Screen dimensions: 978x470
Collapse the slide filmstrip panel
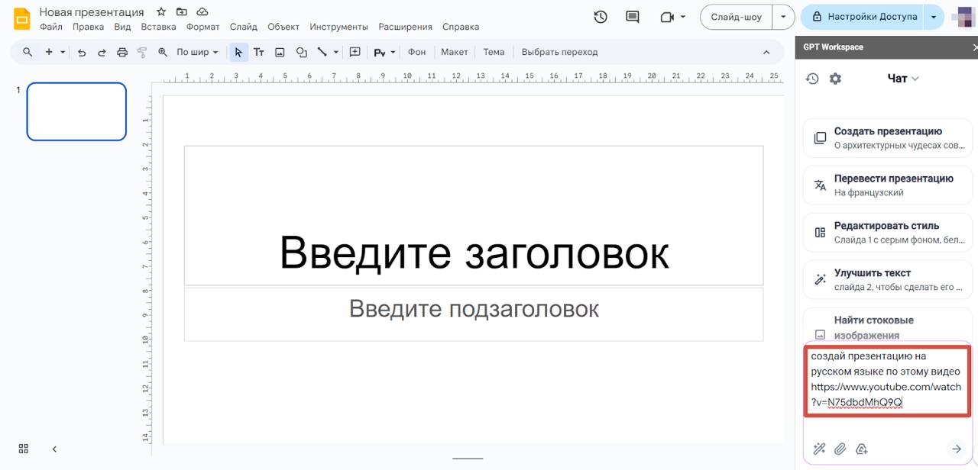[54, 449]
